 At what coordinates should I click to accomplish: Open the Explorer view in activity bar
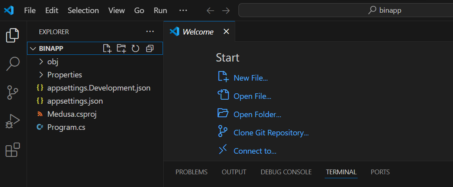(x=13, y=36)
